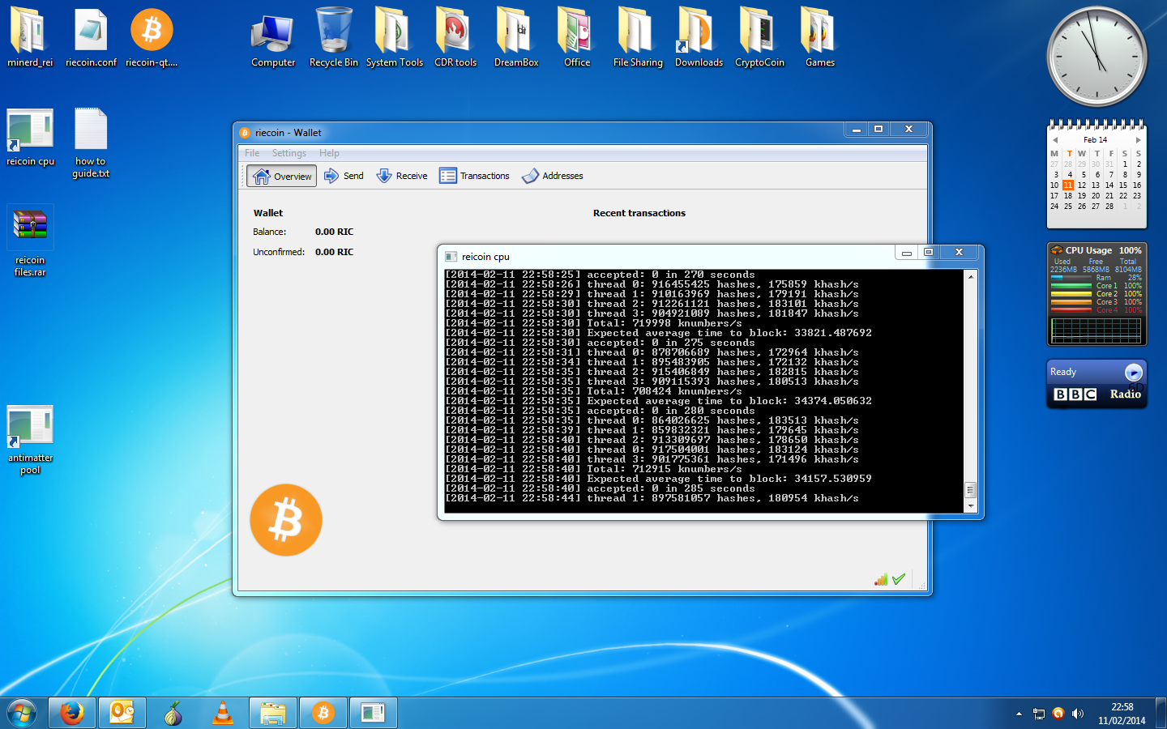Launch the riecoin-qt desktop icon
The width and height of the screenshot is (1167, 729).
(x=152, y=38)
